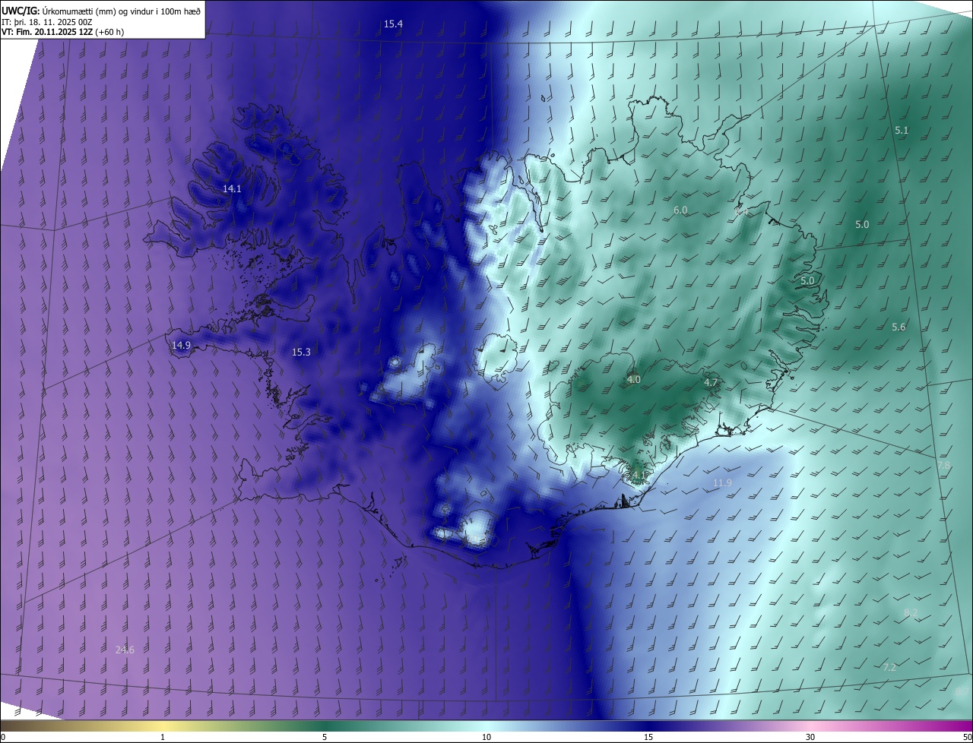The image size is (973, 743).
Task: Click the 6.0 value label
Action: pos(680,210)
